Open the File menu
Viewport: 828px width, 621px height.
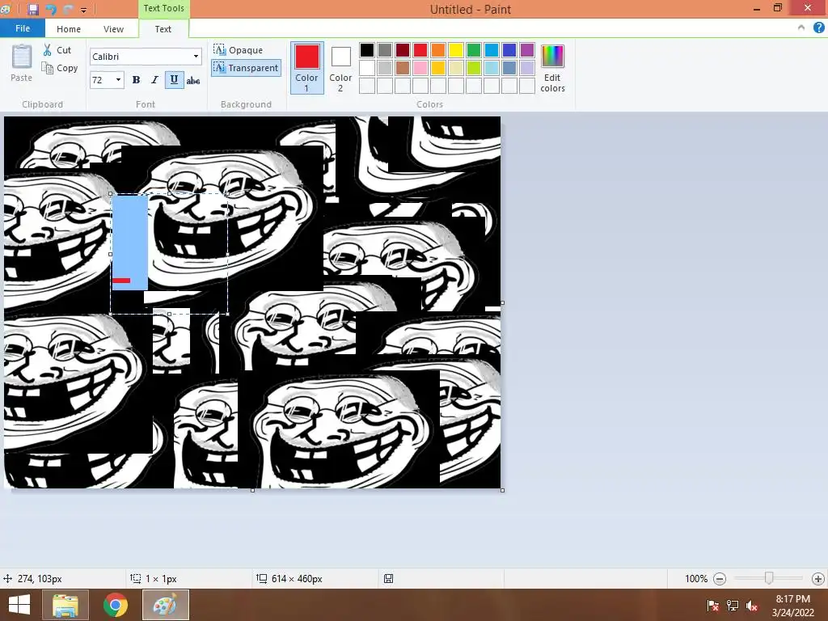click(22, 28)
